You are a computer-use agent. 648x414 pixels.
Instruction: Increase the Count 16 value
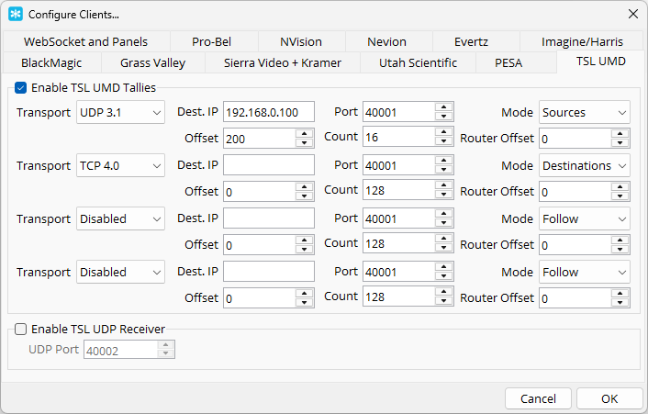tap(444, 132)
